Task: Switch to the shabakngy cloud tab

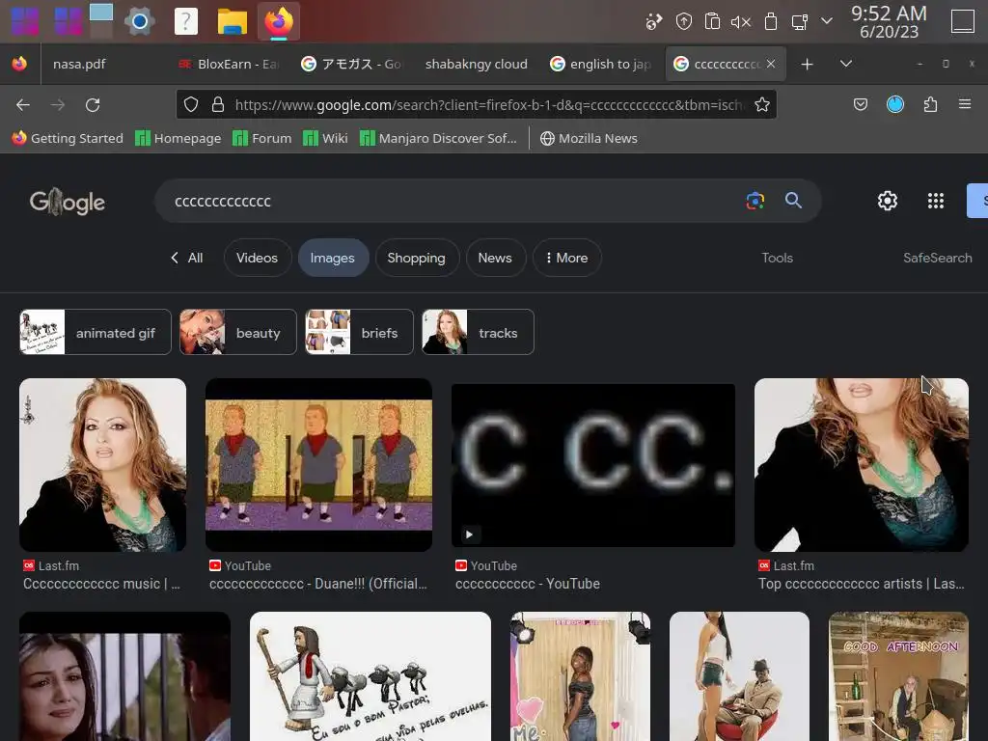Action: pos(476,64)
